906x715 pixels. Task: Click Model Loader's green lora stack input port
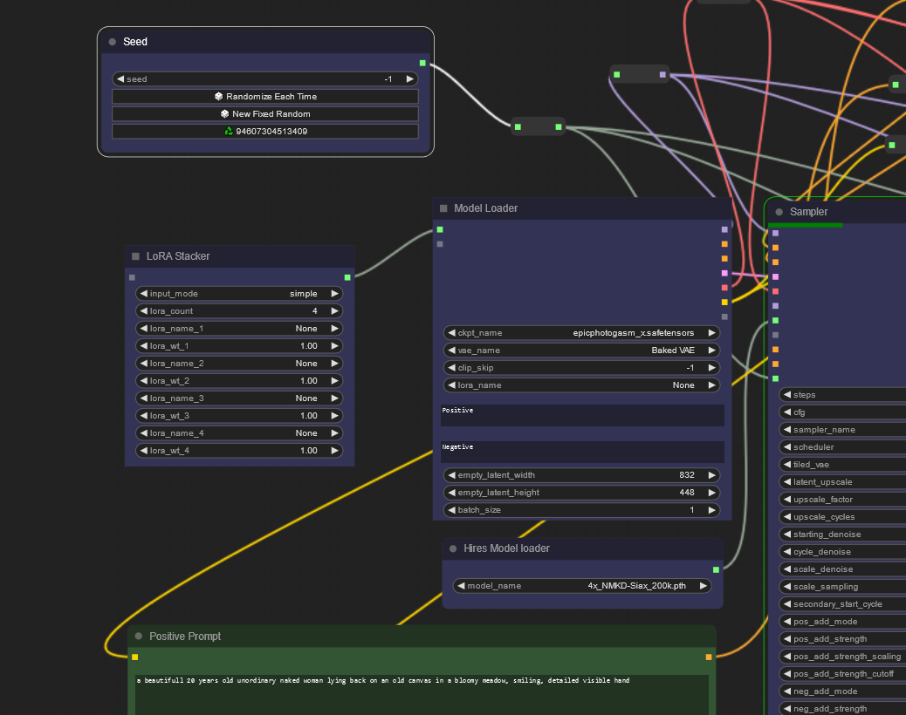(x=440, y=229)
